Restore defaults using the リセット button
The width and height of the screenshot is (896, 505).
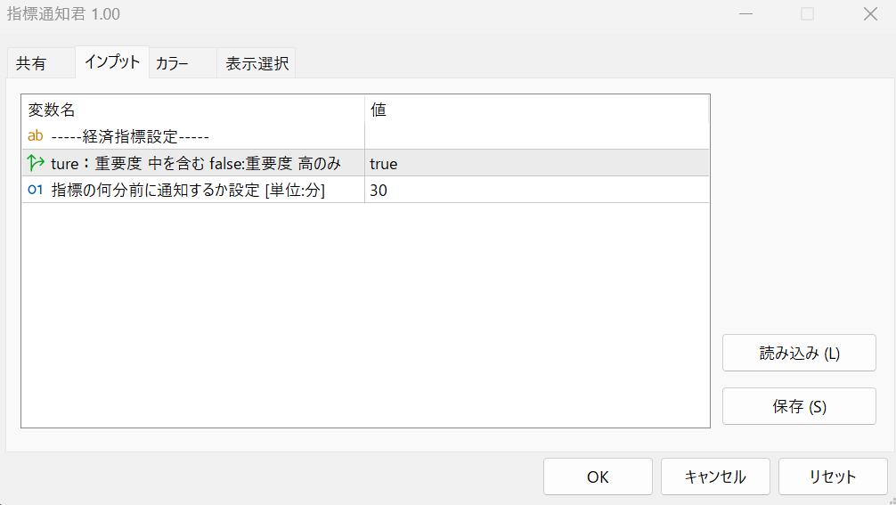[832, 476]
